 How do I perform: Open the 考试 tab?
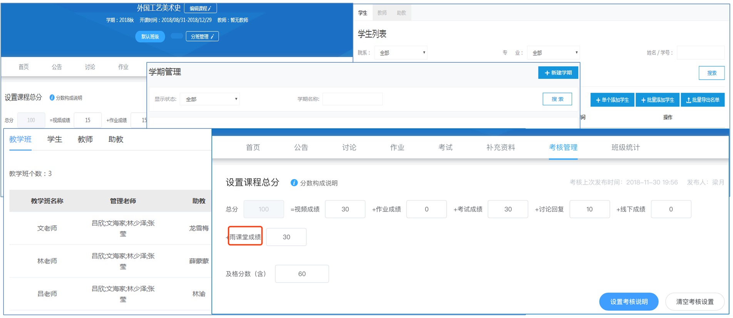point(445,147)
